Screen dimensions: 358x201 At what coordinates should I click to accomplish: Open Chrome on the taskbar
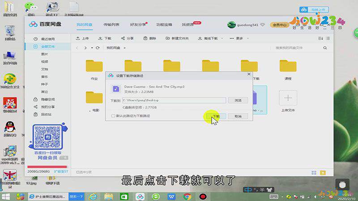point(187,197)
